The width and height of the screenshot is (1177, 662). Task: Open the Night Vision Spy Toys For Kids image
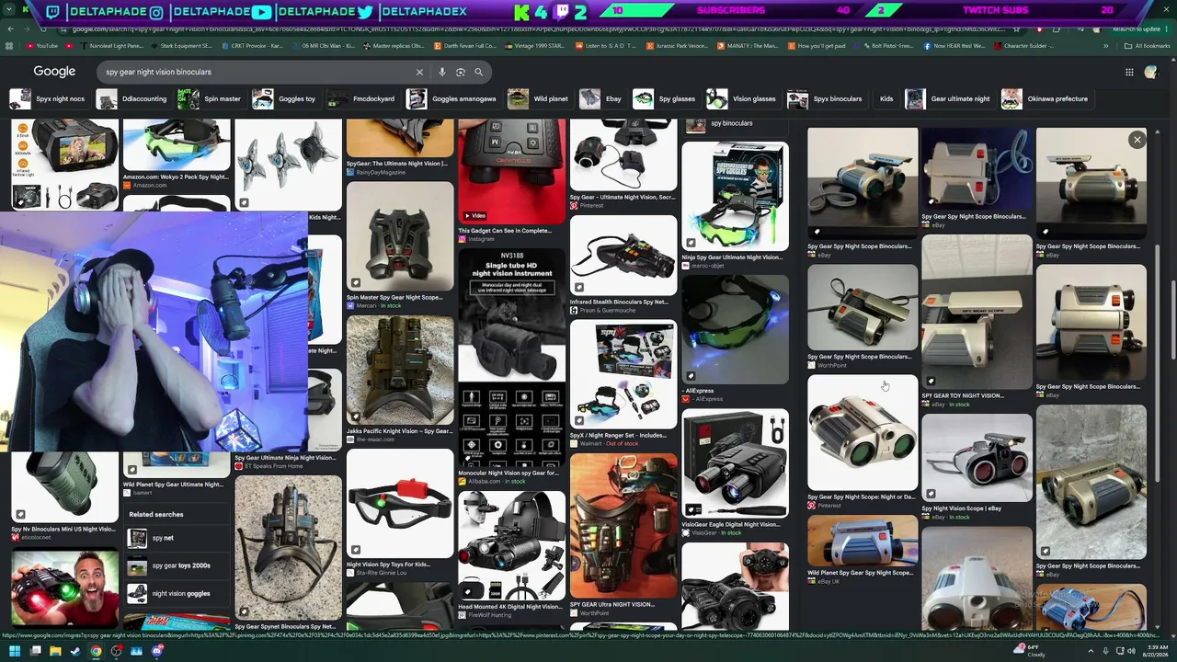(400, 504)
